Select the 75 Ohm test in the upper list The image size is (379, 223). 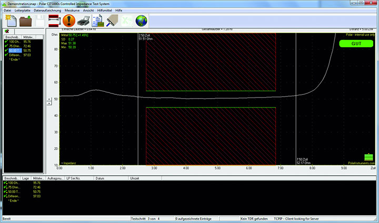[15, 46]
